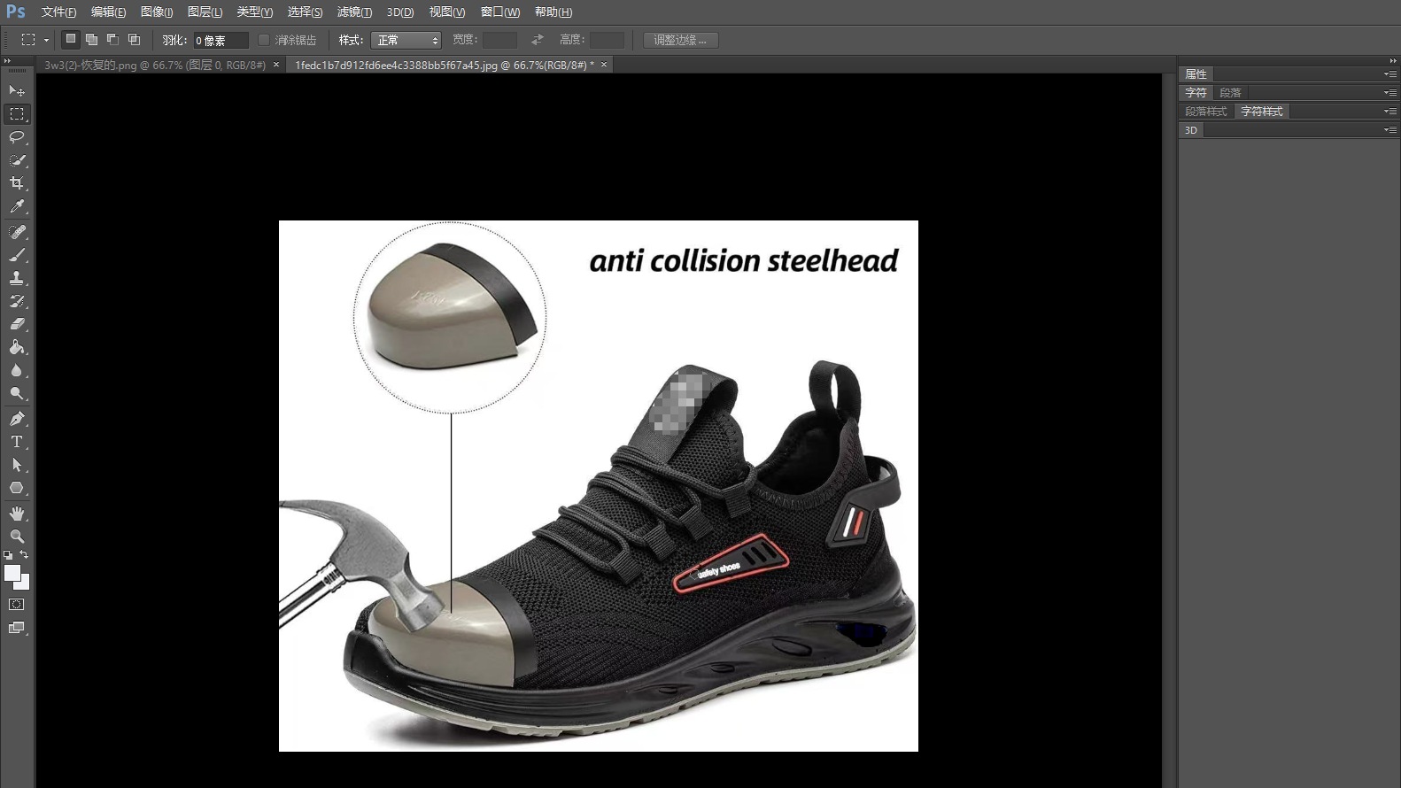Viewport: 1401px width, 788px height.
Task: Select the Horizontal Type tool
Action: point(17,442)
